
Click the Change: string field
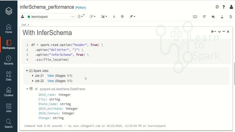tap(51, 118)
